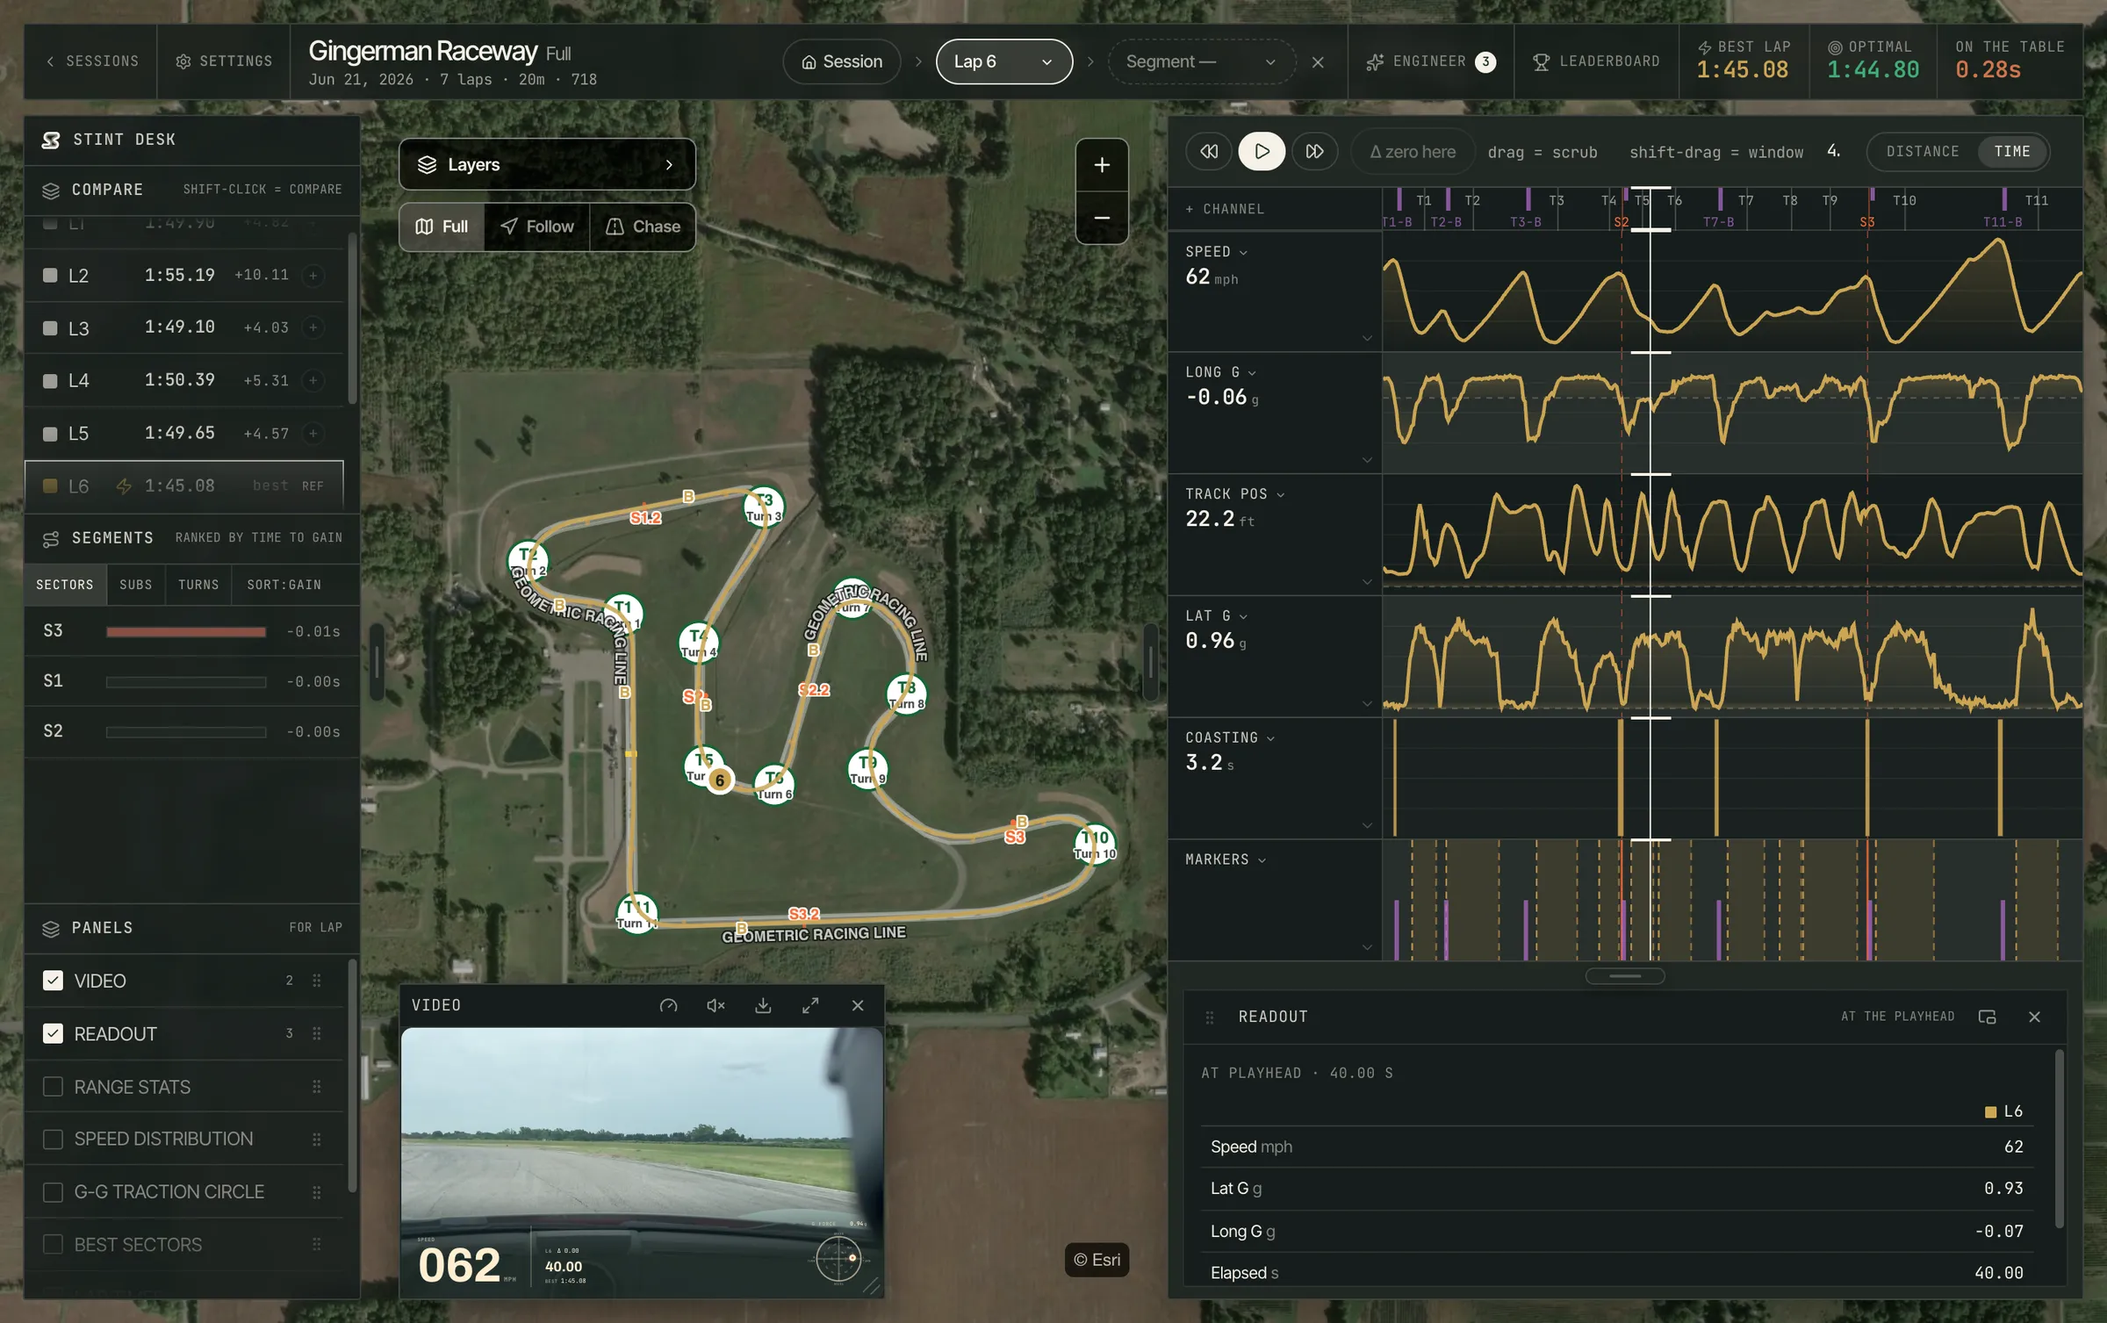The image size is (2107, 1323).
Task: Click the fast-forward playback icon
Action: 1314,152
